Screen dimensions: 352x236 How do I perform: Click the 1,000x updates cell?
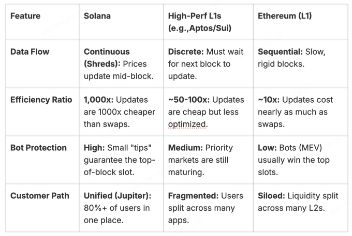(120, 112)
